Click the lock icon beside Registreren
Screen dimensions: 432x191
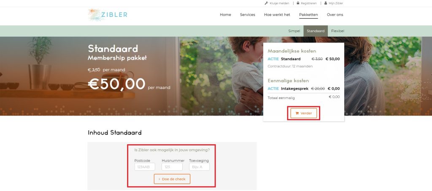pos(298,3)
